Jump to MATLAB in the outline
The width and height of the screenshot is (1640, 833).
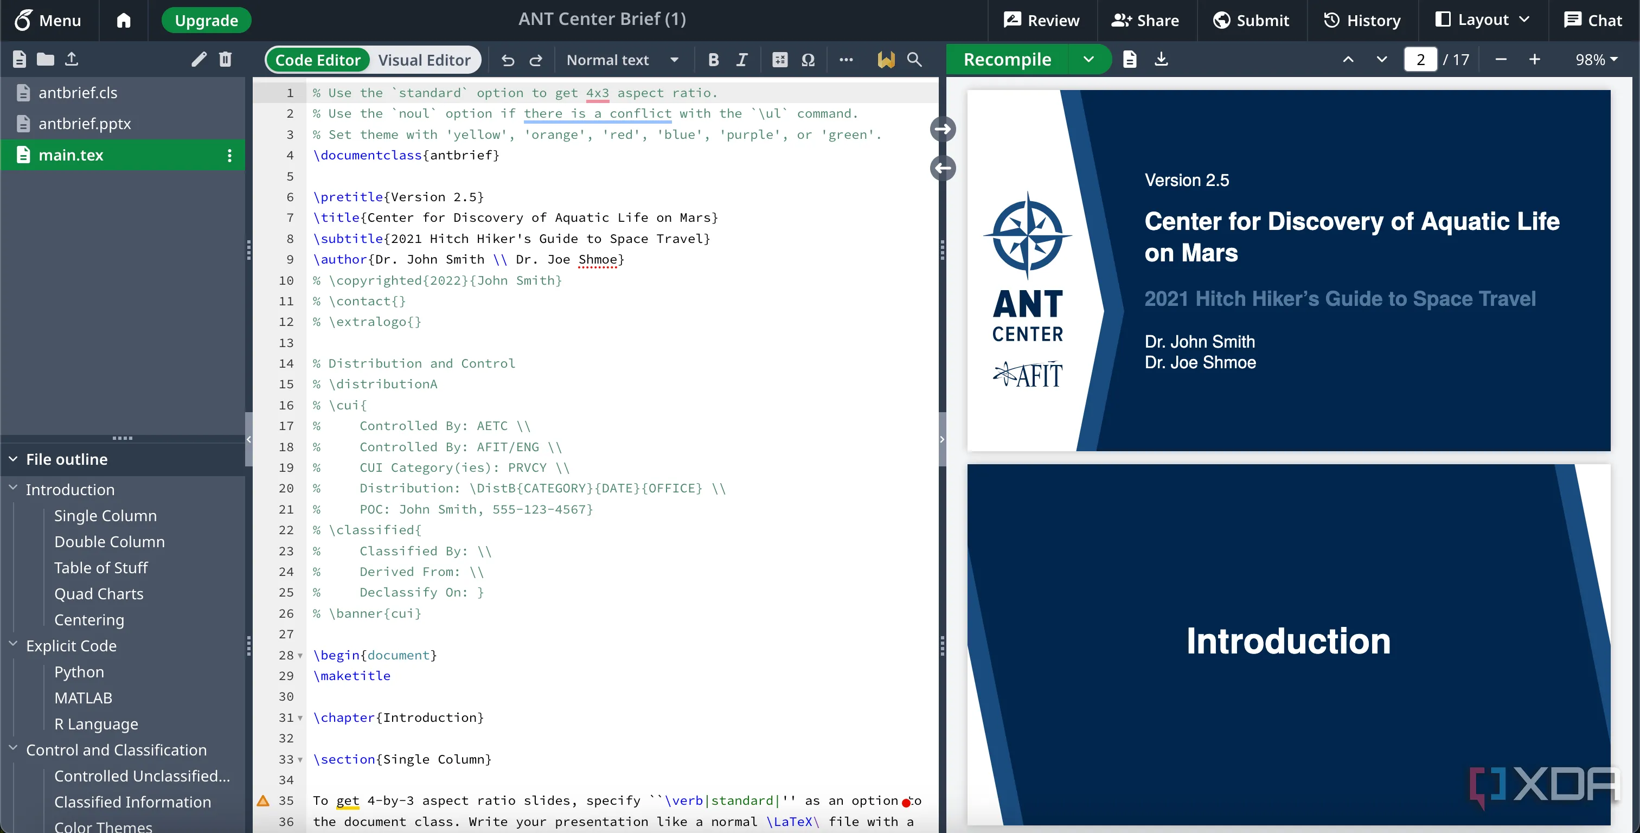pyautogui.click(x=83, y=699)
